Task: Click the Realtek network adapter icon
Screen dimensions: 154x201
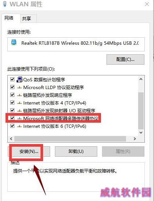Action: [x=14, y=42]
